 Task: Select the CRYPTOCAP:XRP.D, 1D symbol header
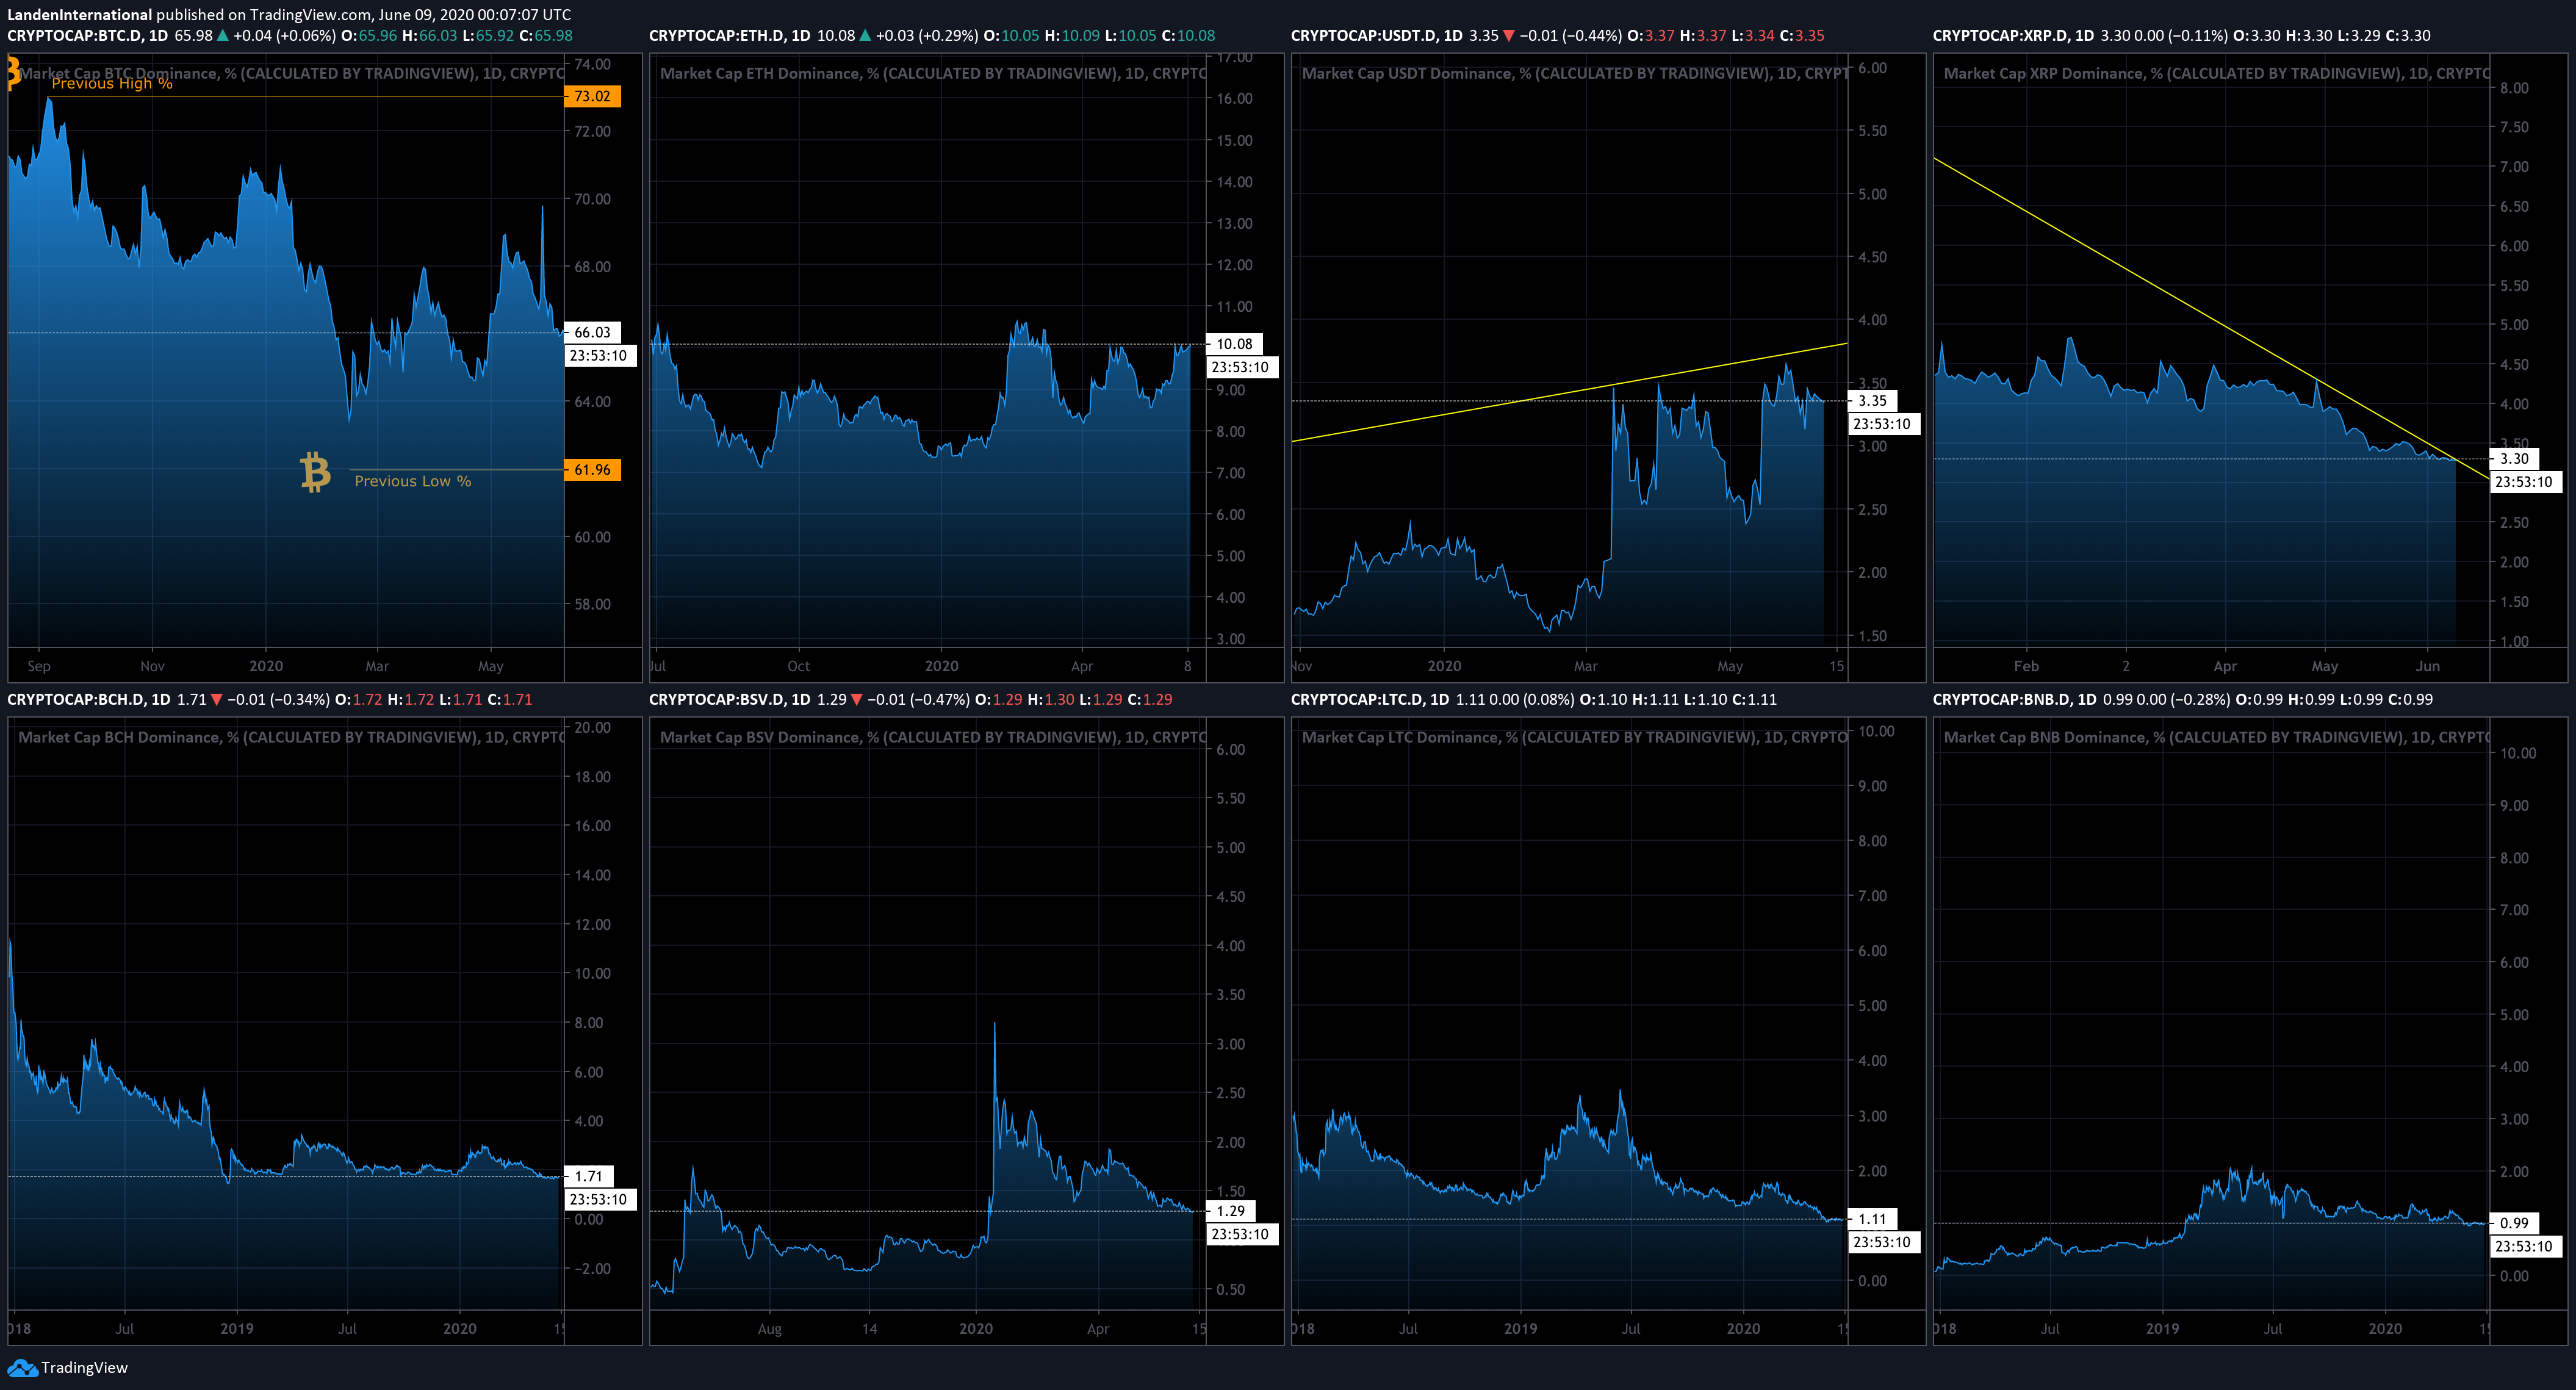point(2014,35)
